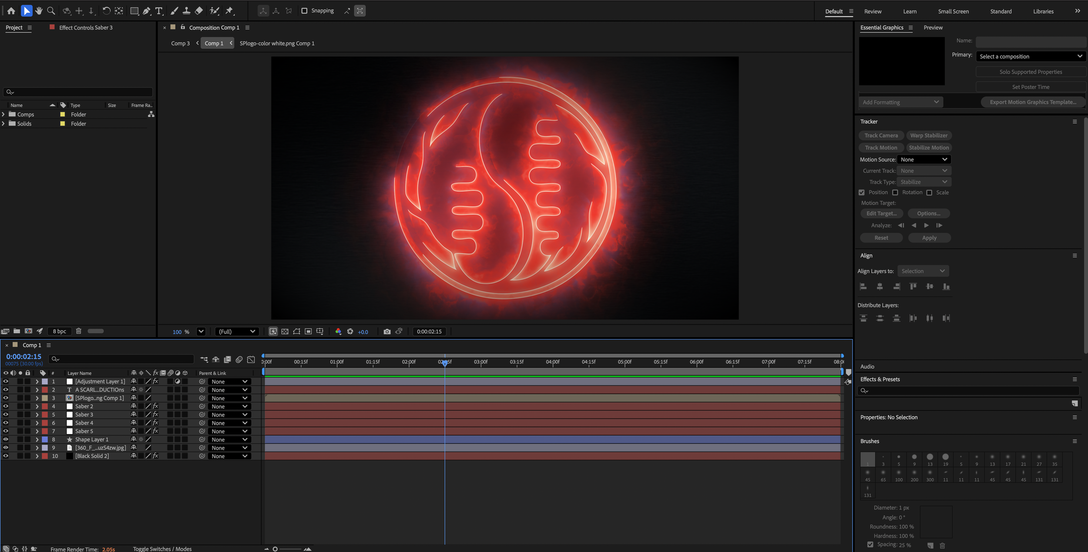Open Parent dropdown for Saber 5
This screenshot has width=1088, height=552.
pos(229,431)
